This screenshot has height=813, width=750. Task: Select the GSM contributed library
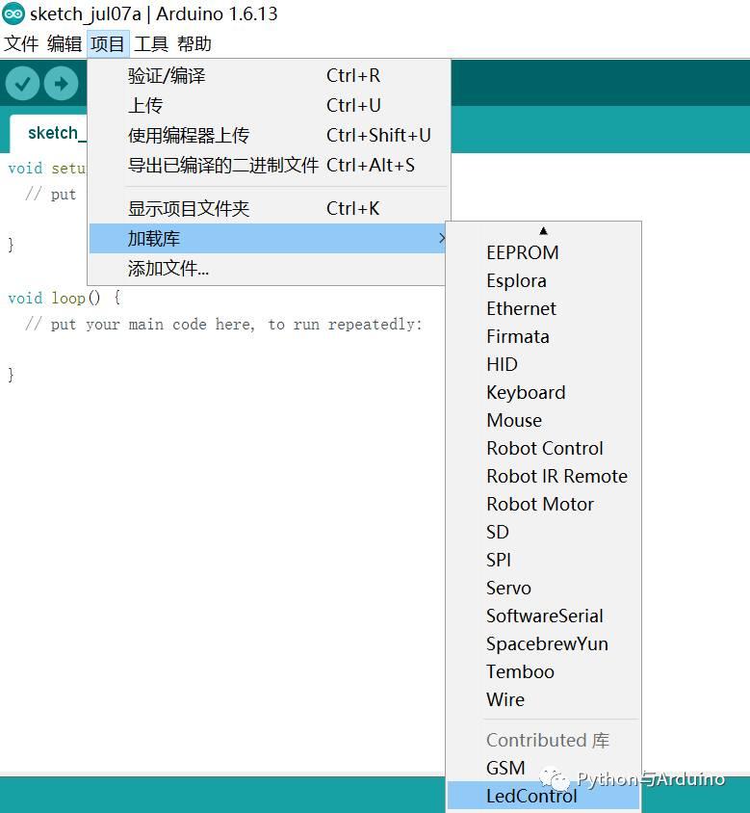pos(543,768)
